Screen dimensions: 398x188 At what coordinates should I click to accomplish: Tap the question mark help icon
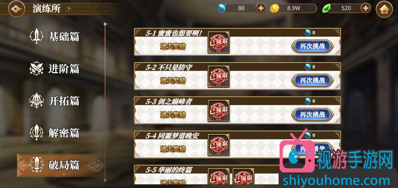68,9
